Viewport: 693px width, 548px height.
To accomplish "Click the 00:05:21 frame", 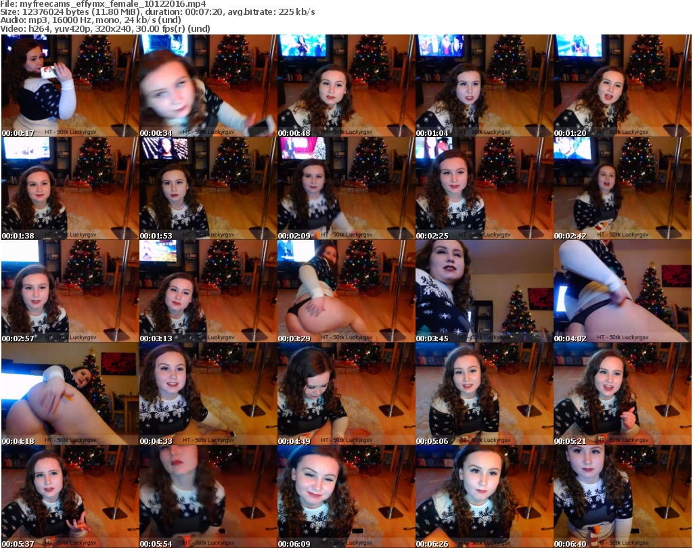I will click(623, 394).
